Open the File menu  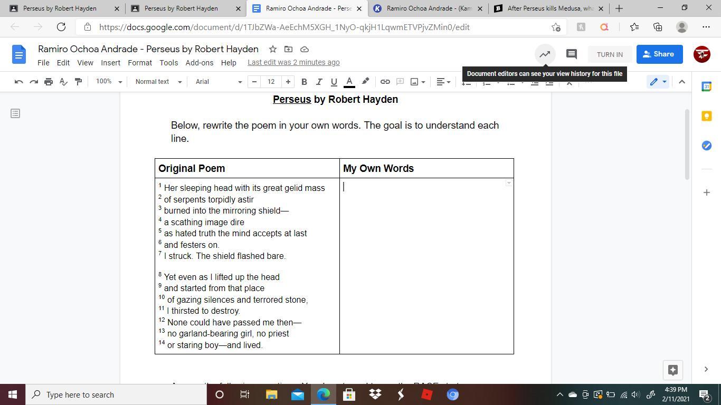43,62
